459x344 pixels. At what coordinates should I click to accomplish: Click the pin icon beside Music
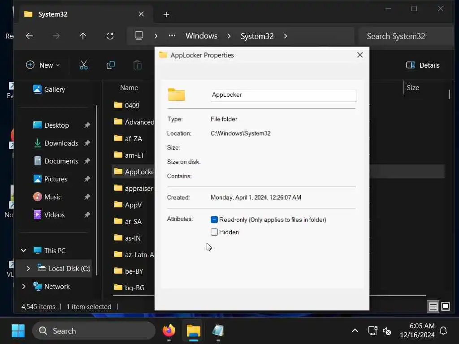coord(87,197)
